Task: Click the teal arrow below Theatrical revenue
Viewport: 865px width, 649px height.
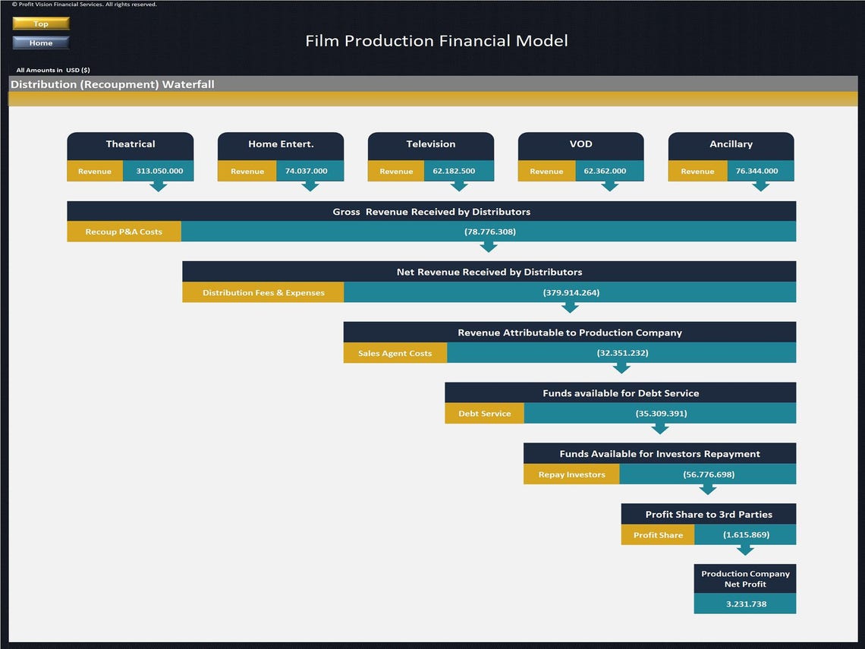Action: (x=159, y=184)
